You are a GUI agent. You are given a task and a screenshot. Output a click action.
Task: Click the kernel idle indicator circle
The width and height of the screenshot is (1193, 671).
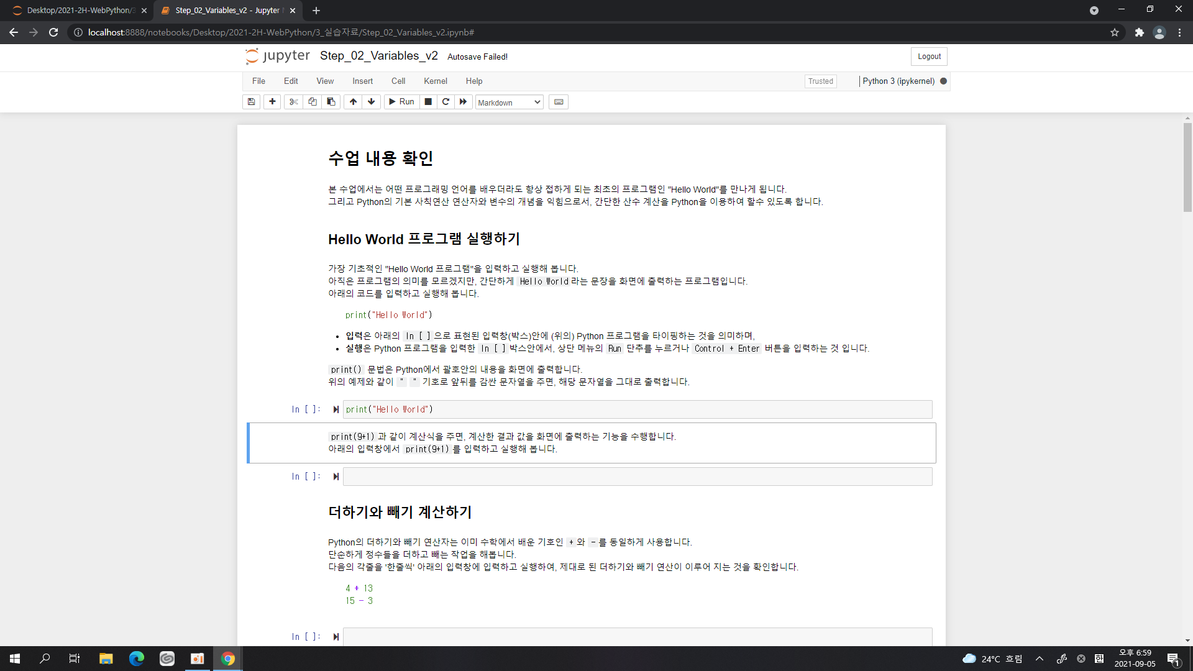tap(943, 81)
